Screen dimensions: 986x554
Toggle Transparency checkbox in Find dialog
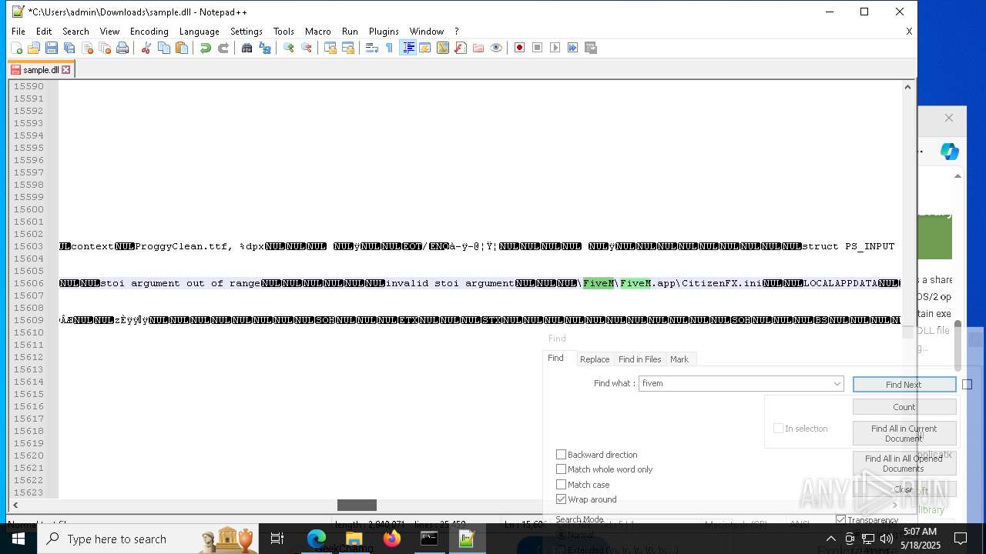[840, 520]
